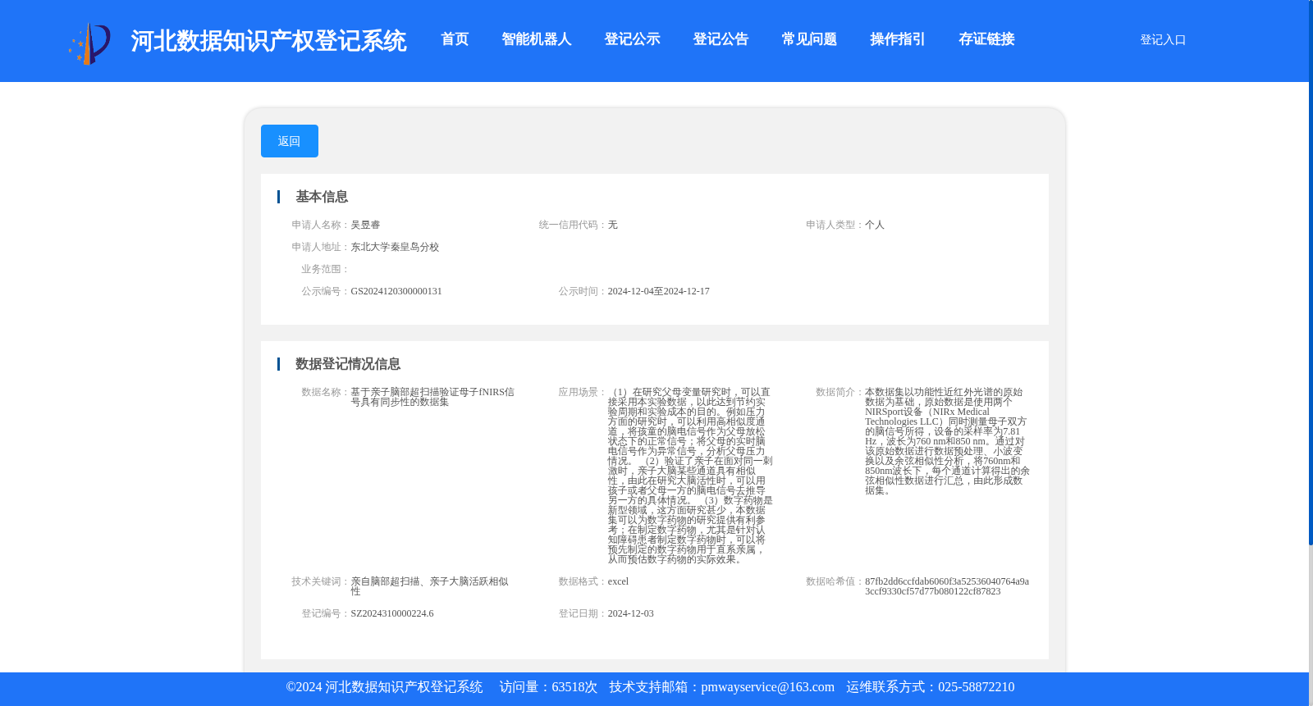Viewport: 1313px width, 706px height.
Task: Click the footer email pmwayservice@163.com
Action: (768, 687)
